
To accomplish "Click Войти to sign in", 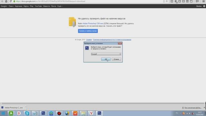I will click(199, 6).
